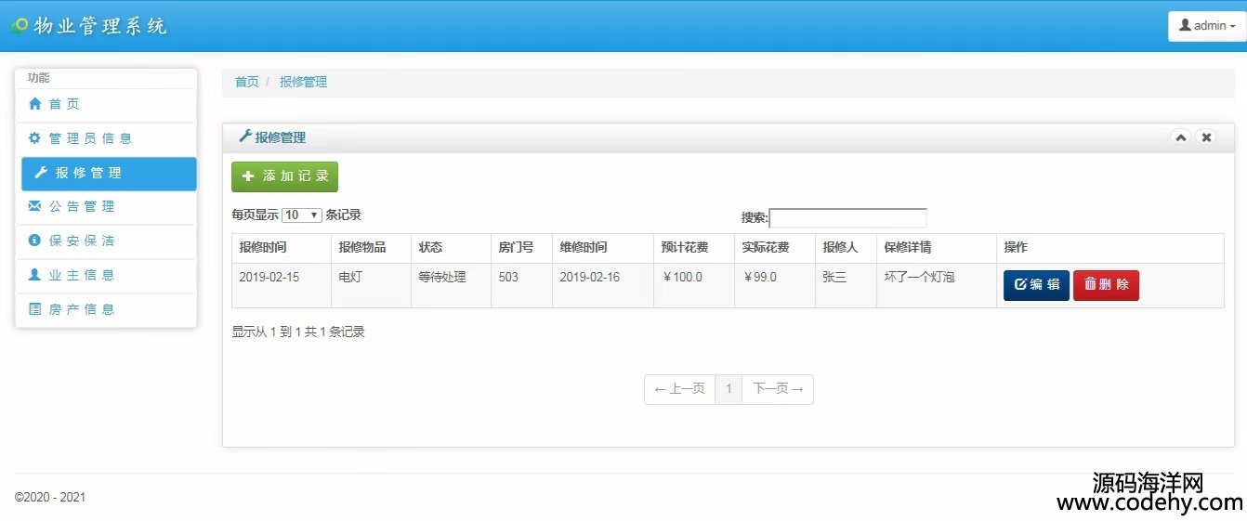Go to the next page with 下一页
This screenshot has height=521, width=1247.
778,389
